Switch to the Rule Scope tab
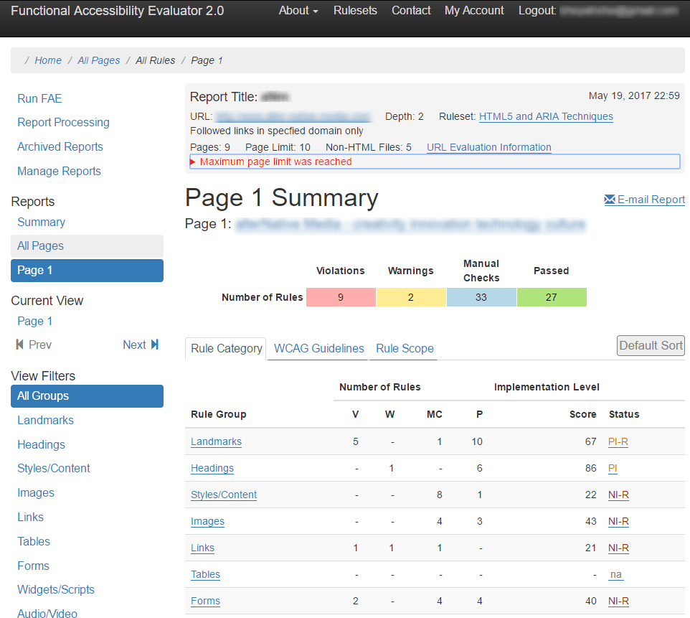690x618 pixels. pos(405,348)
